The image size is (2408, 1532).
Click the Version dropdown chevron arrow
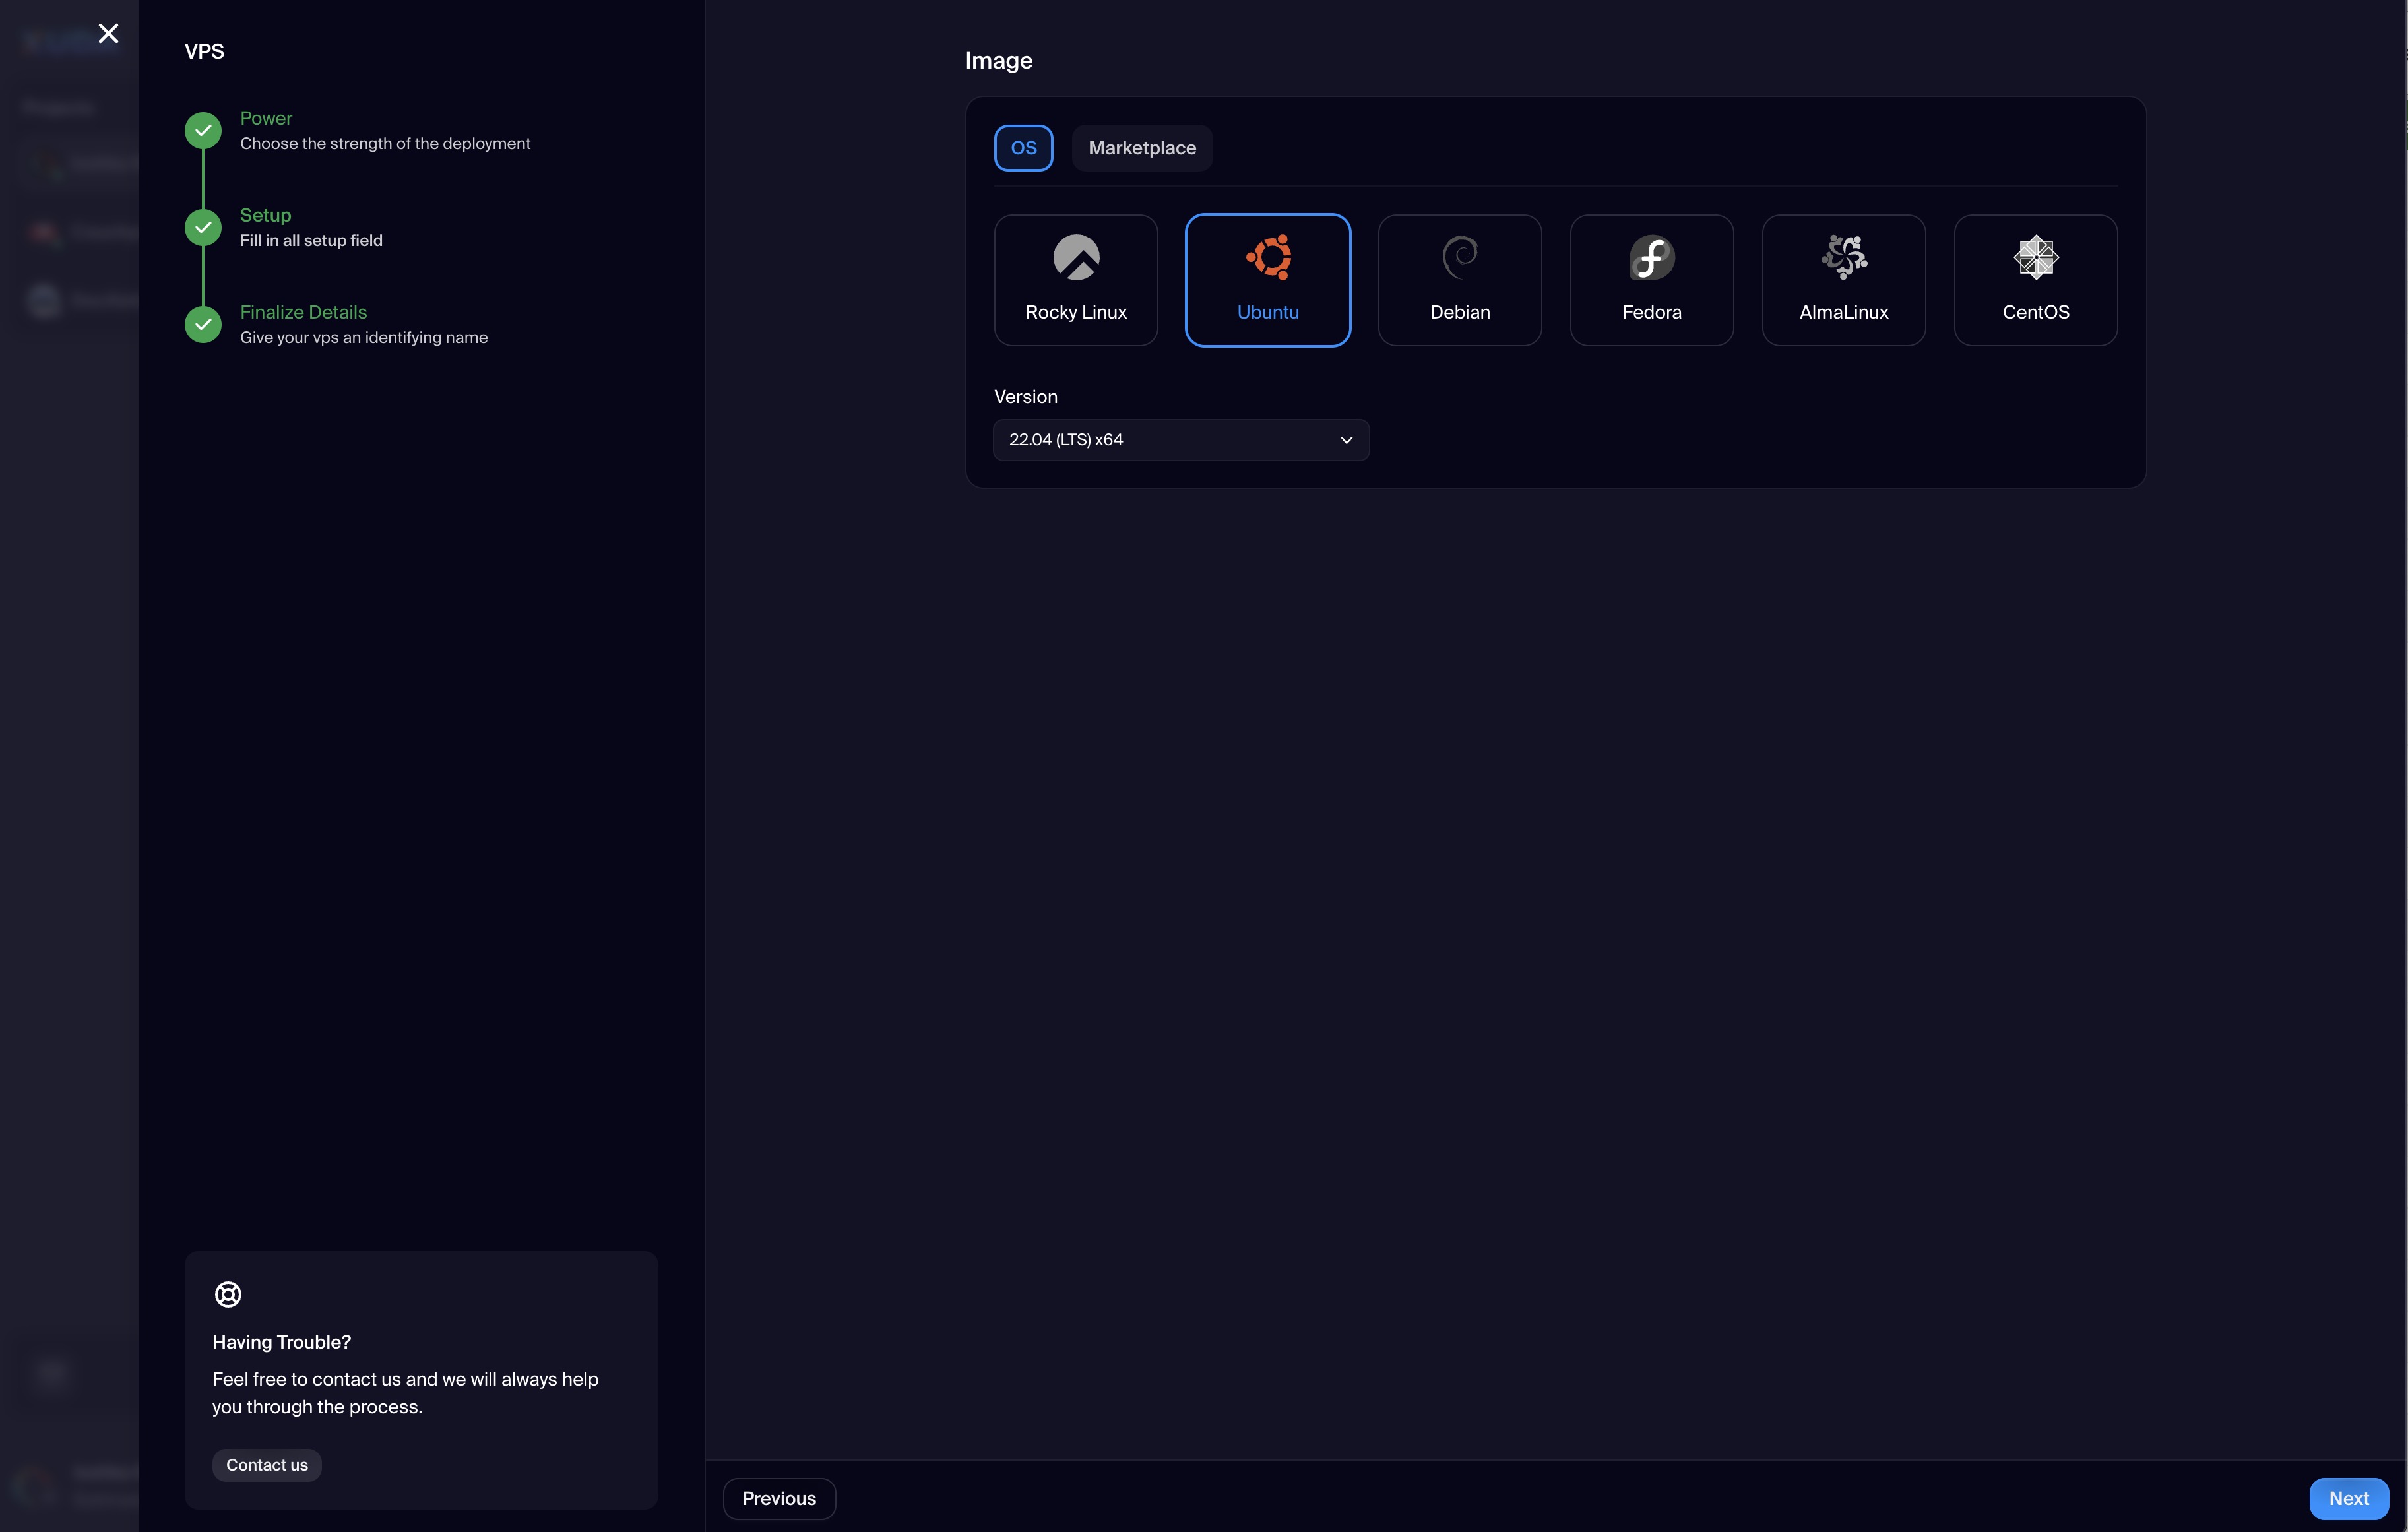[x=1346, y=440]
